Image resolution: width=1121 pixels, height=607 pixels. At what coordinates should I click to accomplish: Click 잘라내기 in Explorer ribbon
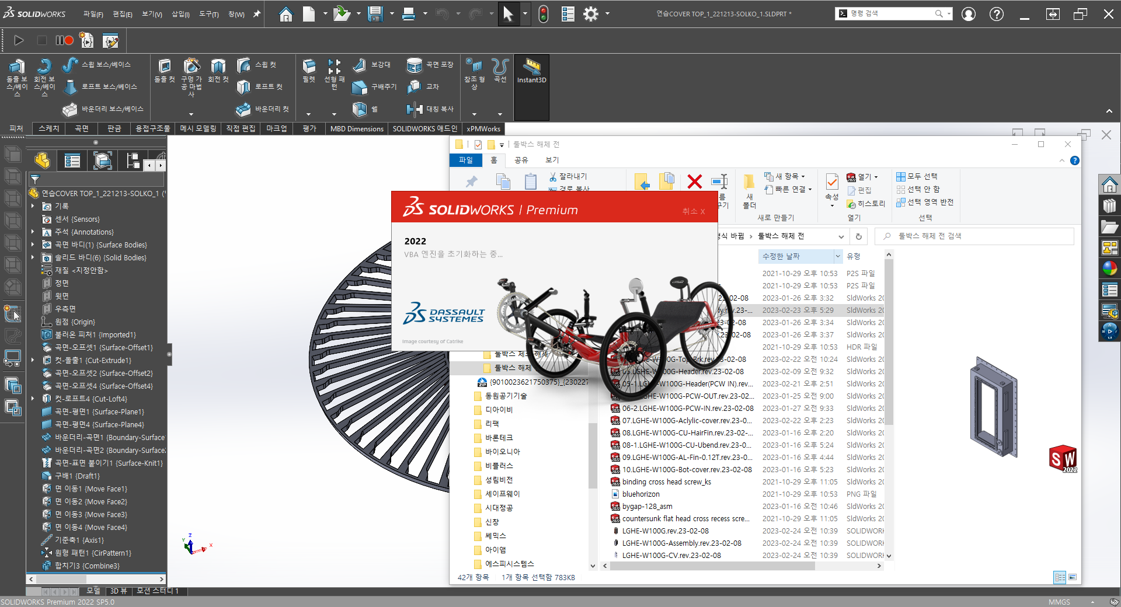568,176
